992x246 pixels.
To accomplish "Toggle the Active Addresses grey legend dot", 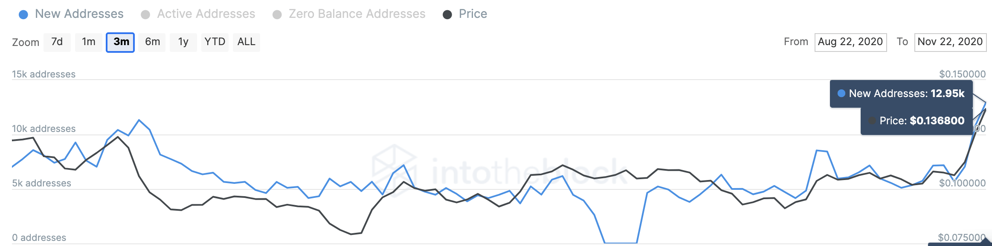I will (145, 14).
